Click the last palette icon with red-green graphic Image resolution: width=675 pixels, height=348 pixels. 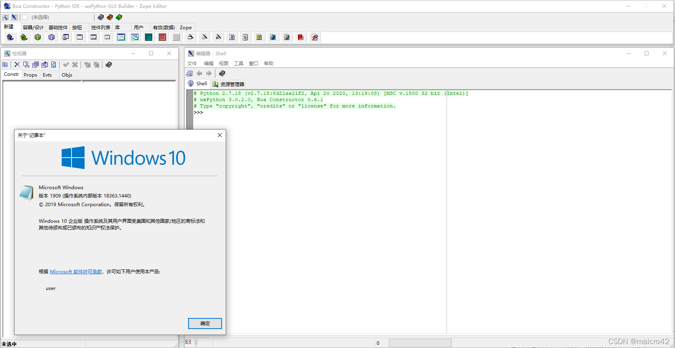(315, 37)
